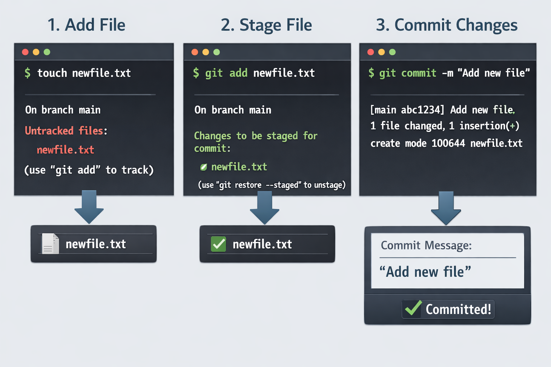551x367 pixels.
Task: Click the Committed! button
Action: click(x=448, y=309)
